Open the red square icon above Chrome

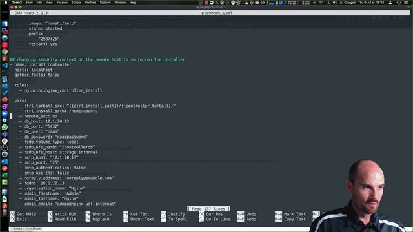tap(5, 44)
